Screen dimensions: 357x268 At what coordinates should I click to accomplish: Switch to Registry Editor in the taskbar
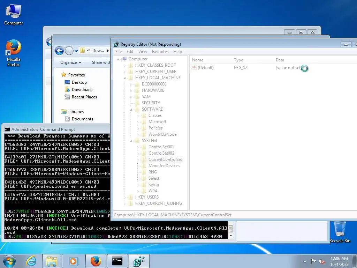coord(139,261)
